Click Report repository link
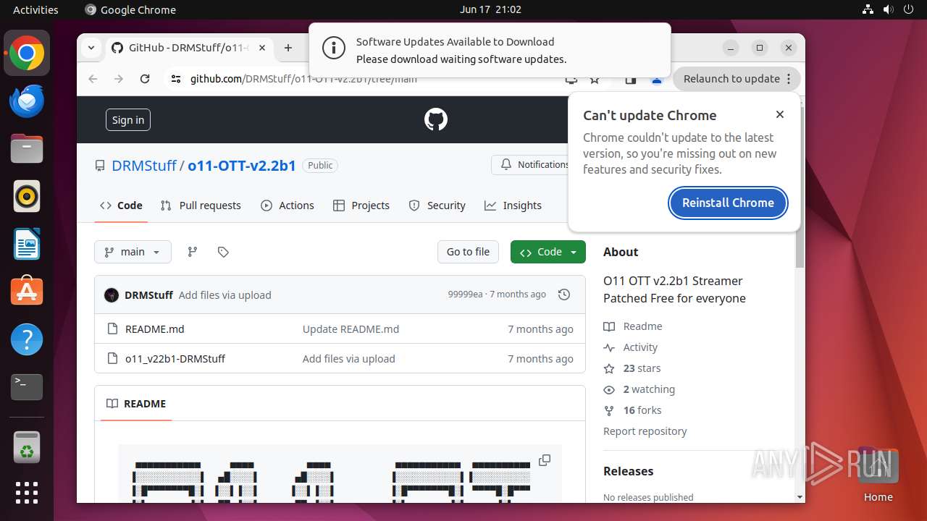The width and height of the screenshot is (927, 521). pos(645,431)
